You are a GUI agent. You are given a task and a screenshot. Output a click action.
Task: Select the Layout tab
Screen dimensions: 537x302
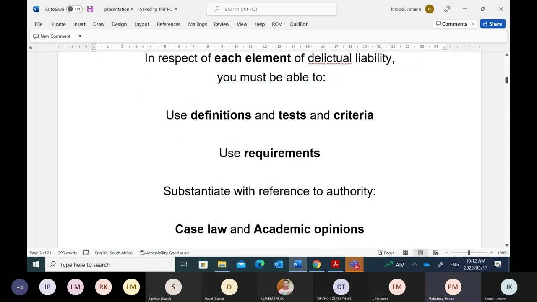[141, 24]
